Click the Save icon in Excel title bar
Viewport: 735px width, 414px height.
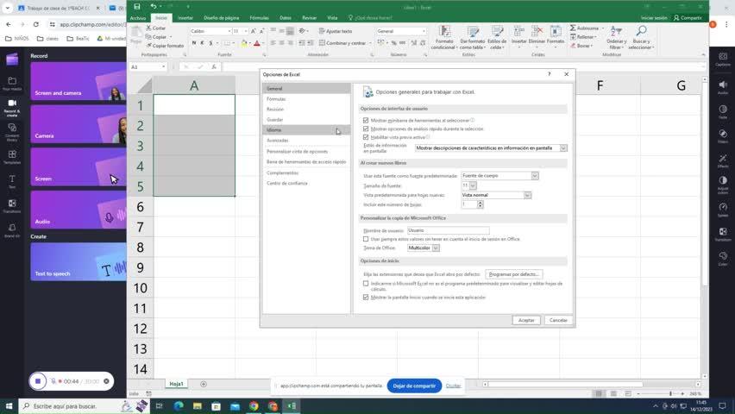[137, 6]
